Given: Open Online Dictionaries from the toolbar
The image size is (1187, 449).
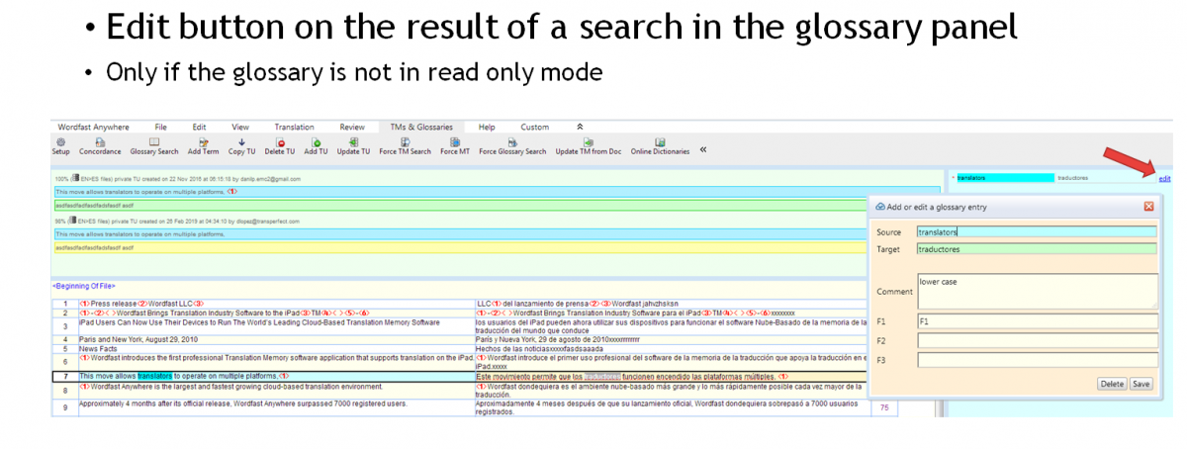Looking at the screenshot, I should (x=660, y=142).
